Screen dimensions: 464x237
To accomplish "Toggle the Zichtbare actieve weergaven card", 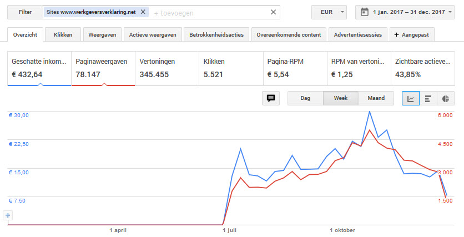I will coord(423,69).
